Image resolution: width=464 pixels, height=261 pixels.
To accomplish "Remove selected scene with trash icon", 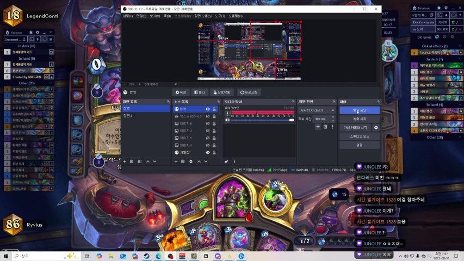I will 132,161.
